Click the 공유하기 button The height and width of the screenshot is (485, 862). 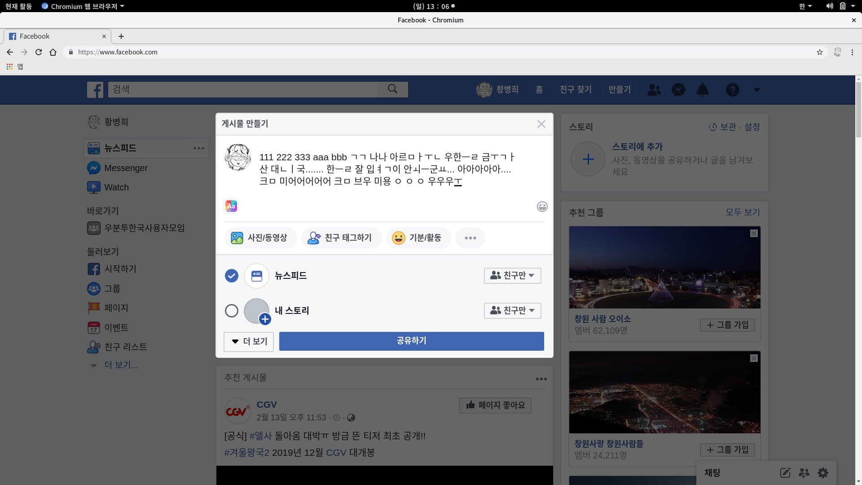pyautogui.click(x=411, y=341)
